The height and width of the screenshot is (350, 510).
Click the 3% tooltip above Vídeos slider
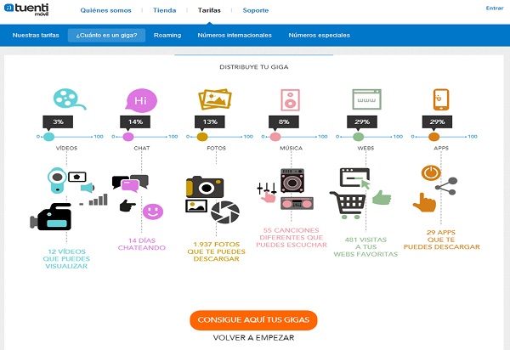[x=58, y=121]
